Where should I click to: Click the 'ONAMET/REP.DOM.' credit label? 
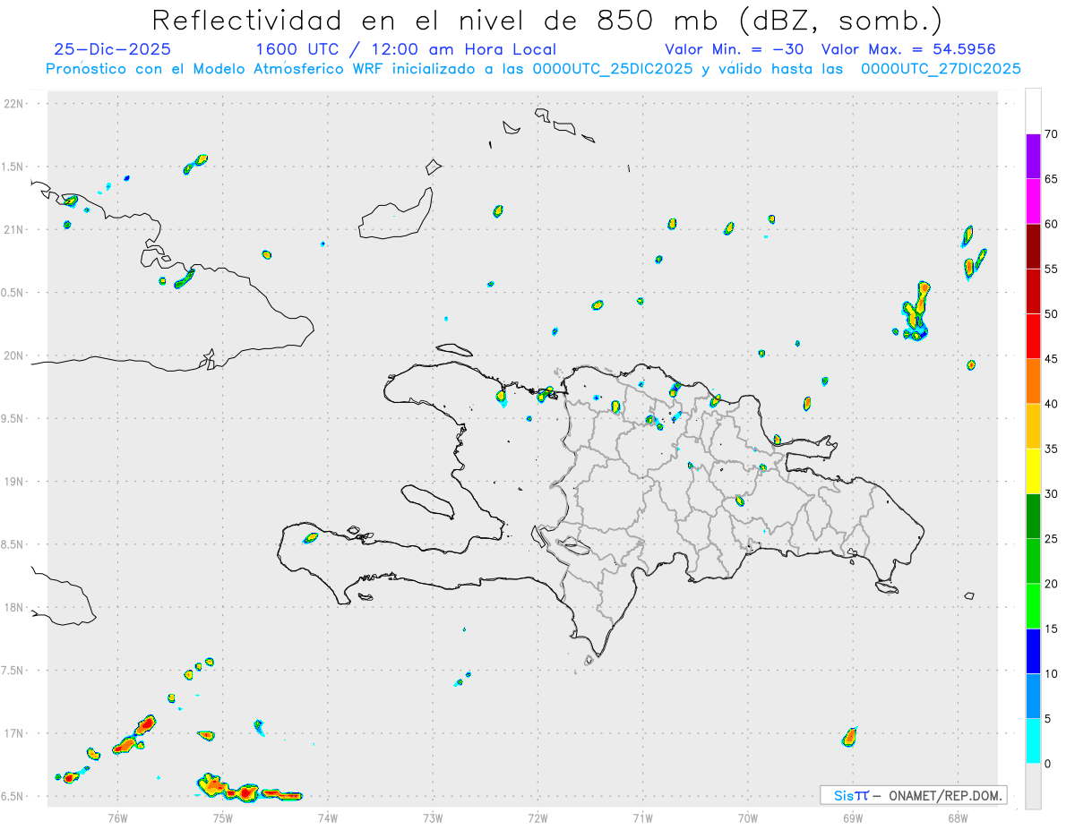click(944, 795)
